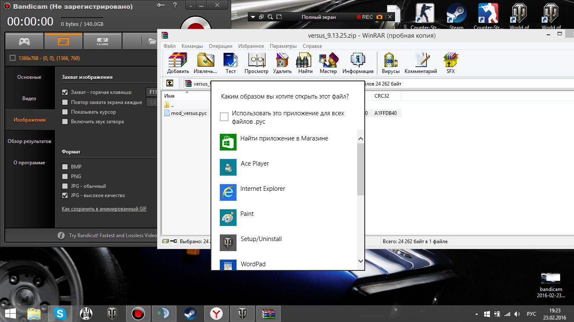Check 'Использовать это приложение' for all .pyc files
The image size is (574, 322).
(x=224, y=117)
